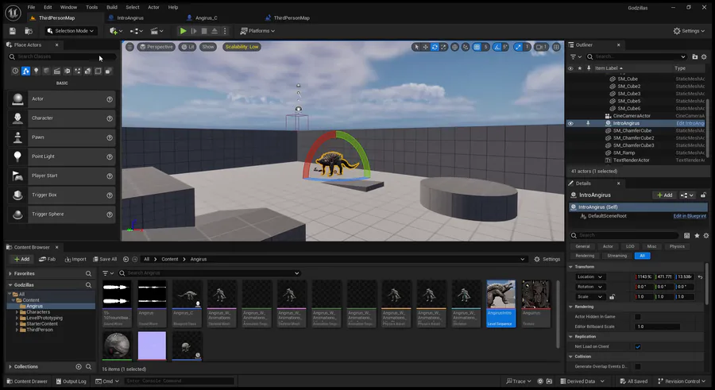This screenshot has height=390, width=715.
Task: Click Add in the Content Browser
Action: pos(21,259)
